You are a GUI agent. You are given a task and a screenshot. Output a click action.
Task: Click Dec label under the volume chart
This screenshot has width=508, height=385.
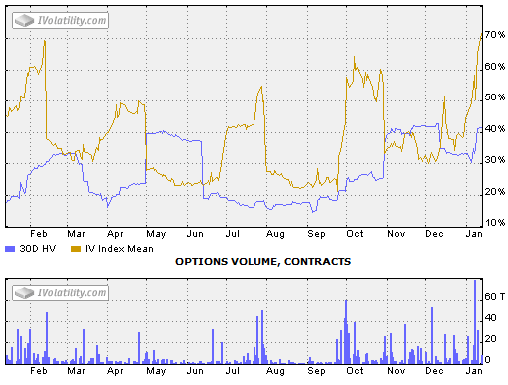pos(434,371)
